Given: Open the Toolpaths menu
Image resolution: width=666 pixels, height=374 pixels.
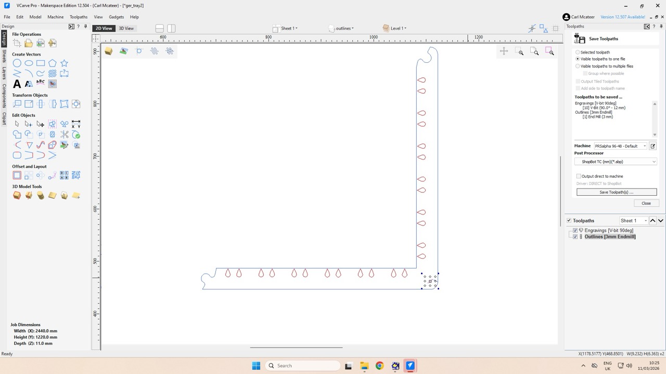Looking at the screenshot, I should (x=79, y=17).
